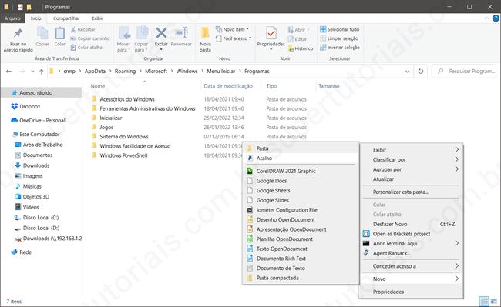Choose CorelDRAW 2021 Graphic
Image resolution: width=501 pixels, height=307 pixels.
pos(301,171)
